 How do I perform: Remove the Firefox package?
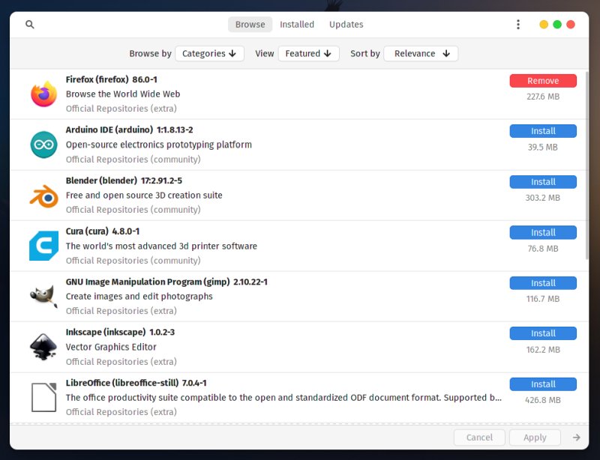(543, 81)
